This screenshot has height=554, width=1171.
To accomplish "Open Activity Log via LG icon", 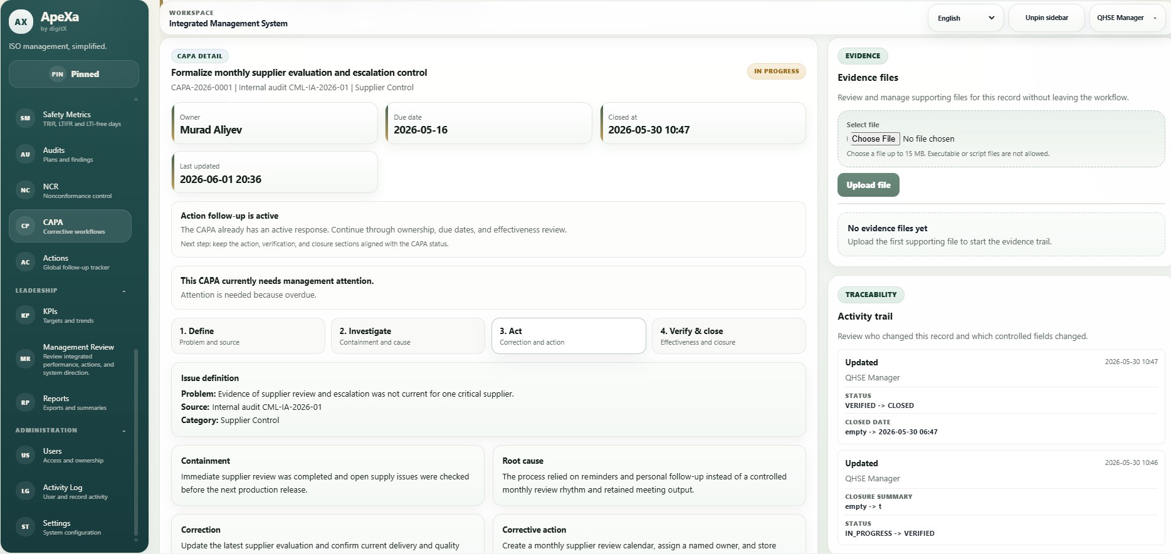I will click(x=25, y=491).
